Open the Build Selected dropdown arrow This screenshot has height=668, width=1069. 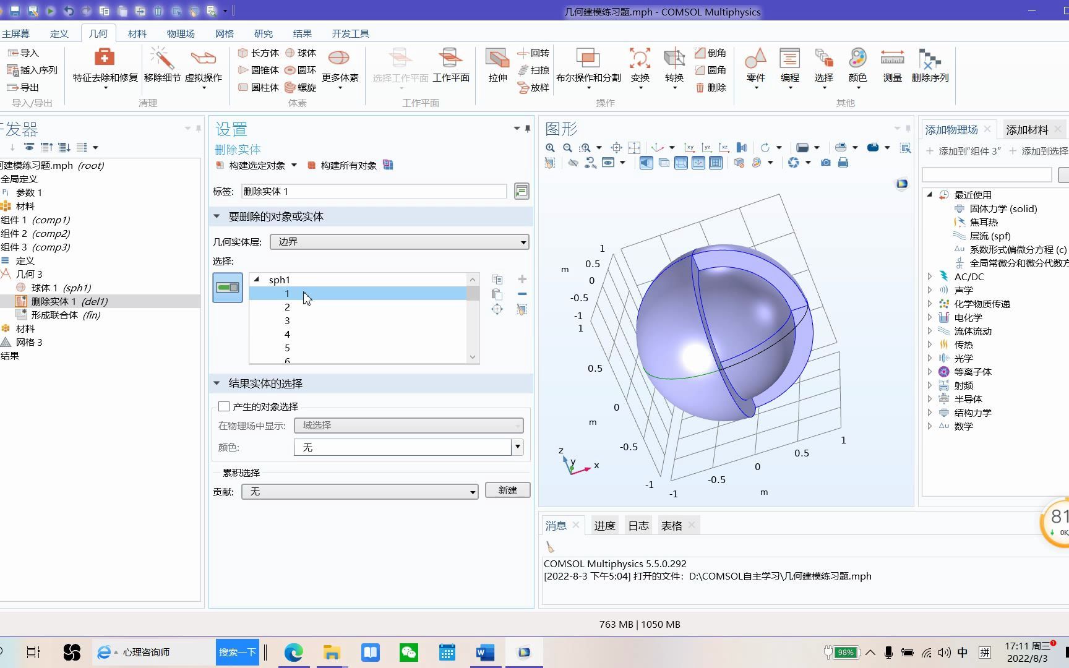294,165
